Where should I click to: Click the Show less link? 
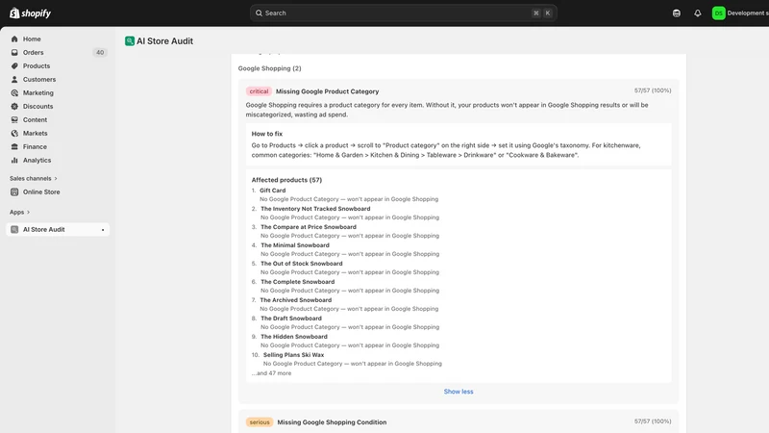coord(459,392)
